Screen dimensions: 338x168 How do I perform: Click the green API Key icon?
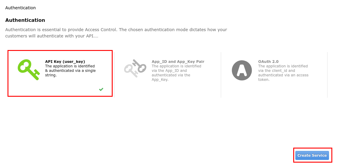pos(29,69)
